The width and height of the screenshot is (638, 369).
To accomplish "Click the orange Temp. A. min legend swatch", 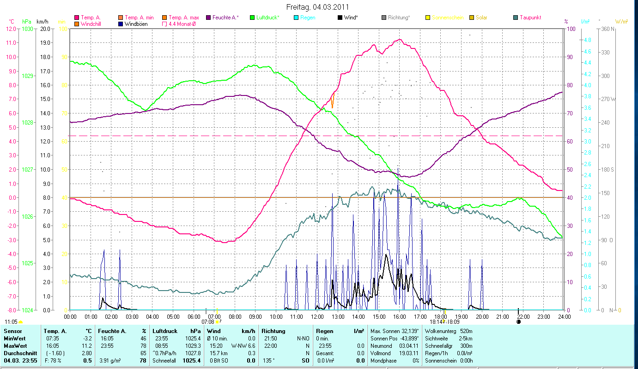I will [121, 18].
